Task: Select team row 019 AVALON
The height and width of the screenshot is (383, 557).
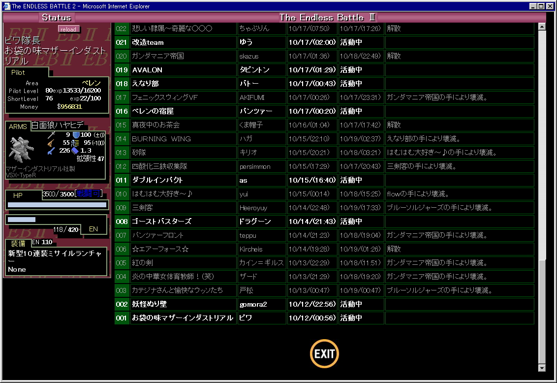Action: pos(147,70)
